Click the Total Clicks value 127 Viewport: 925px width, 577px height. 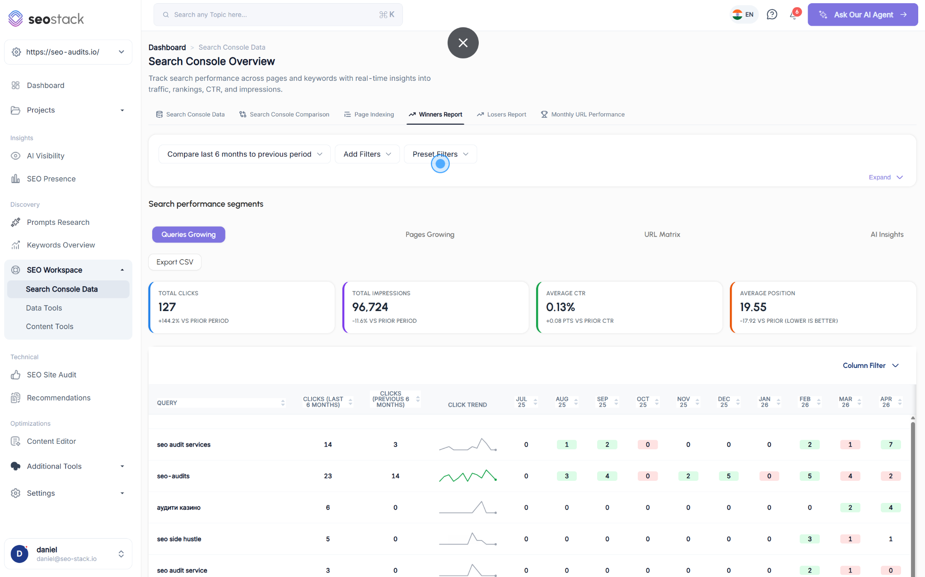click(167, 307)
